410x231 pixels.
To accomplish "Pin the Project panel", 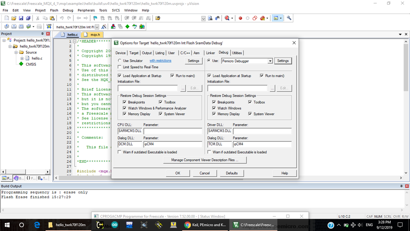I will tap(42, 34).
